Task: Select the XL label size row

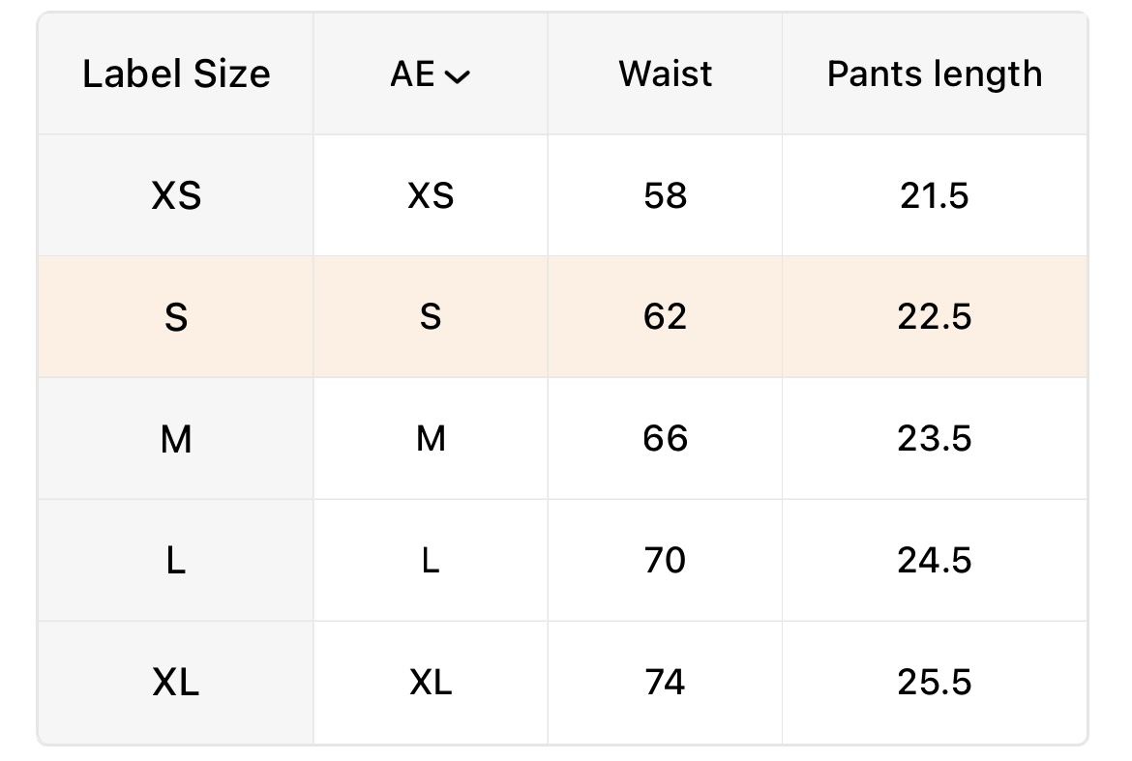Action: [176, 683]
